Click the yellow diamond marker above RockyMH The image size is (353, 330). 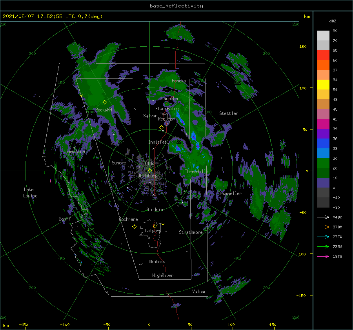pyautogui.click(x=105, y=102)
